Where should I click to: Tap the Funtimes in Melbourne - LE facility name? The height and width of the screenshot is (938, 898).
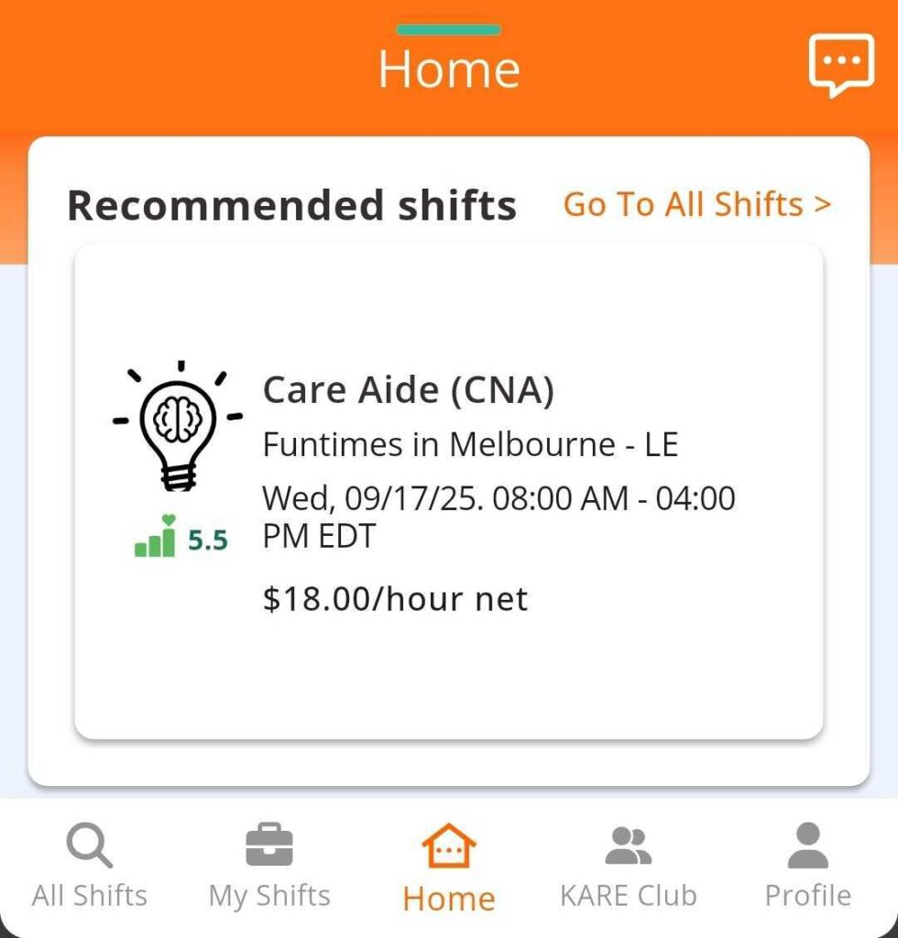(x=470, y=444)
